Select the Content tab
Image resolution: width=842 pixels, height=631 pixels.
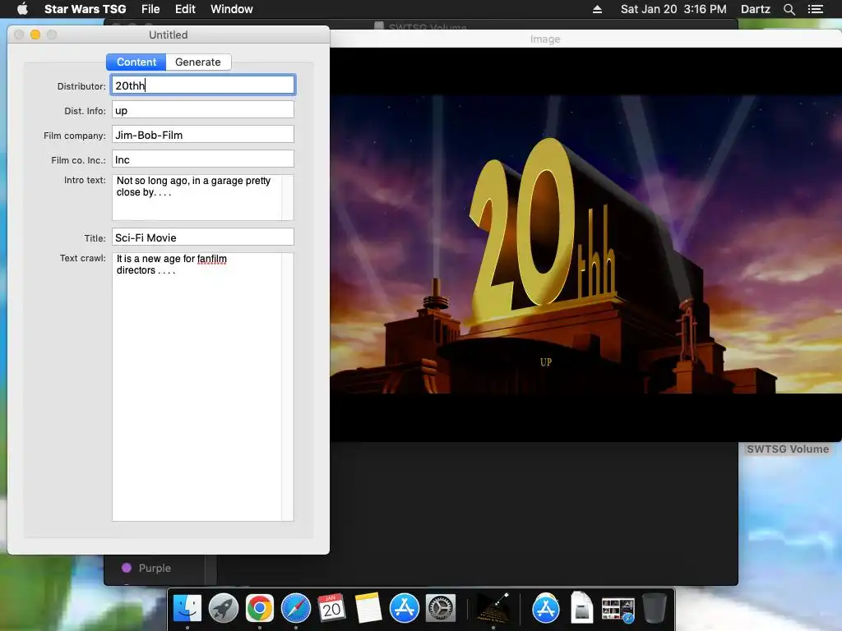[x=136, y=62]
